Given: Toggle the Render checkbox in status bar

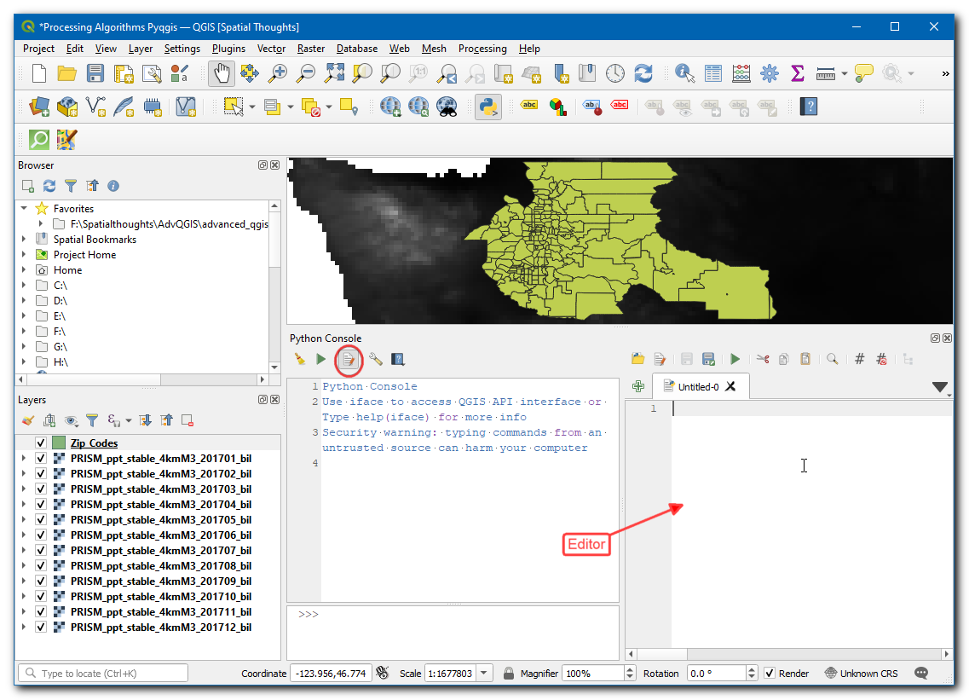Looking at the screenshot, I should click(x=770, y=674).
